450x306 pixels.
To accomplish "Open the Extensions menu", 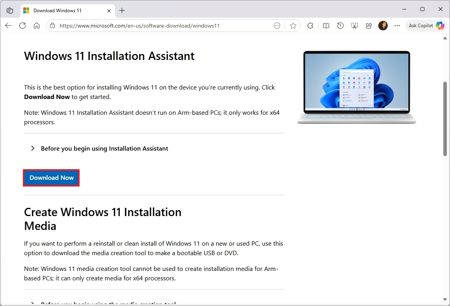I will click(310, 26).
